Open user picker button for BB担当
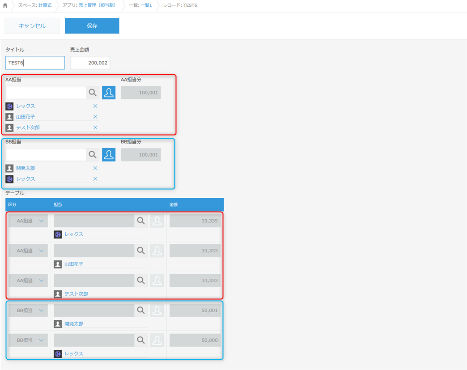The height and width of the screenshot is (370, 467). click(x=109, y=155)
